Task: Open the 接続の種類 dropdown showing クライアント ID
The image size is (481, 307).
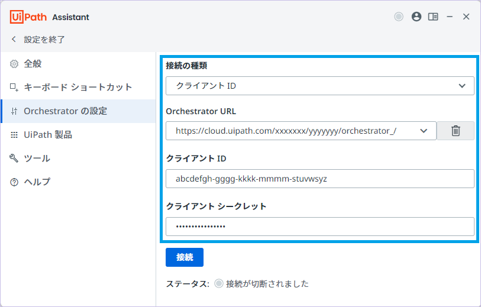Action: (x=320, y=86)
